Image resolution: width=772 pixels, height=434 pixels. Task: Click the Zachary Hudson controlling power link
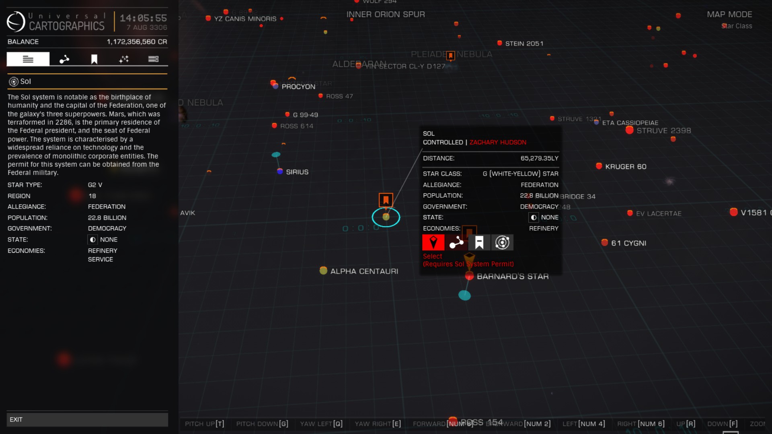point(498,142)
